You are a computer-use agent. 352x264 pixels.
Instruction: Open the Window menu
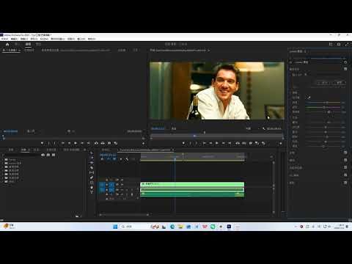[x=81, y=39]
